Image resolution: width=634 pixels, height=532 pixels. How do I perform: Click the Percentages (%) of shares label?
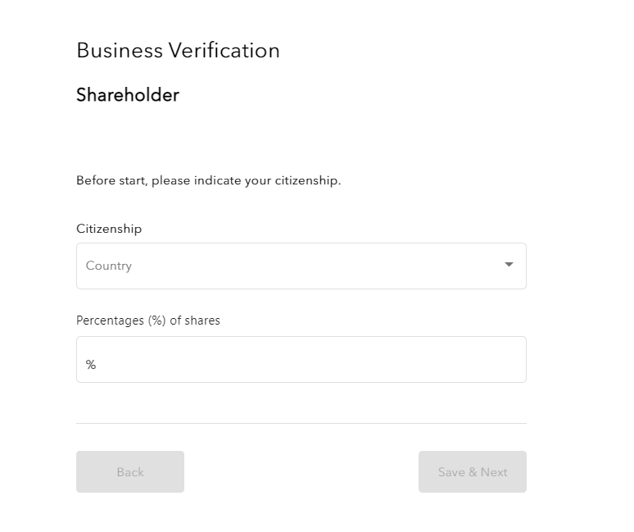(x=148, y=321)
